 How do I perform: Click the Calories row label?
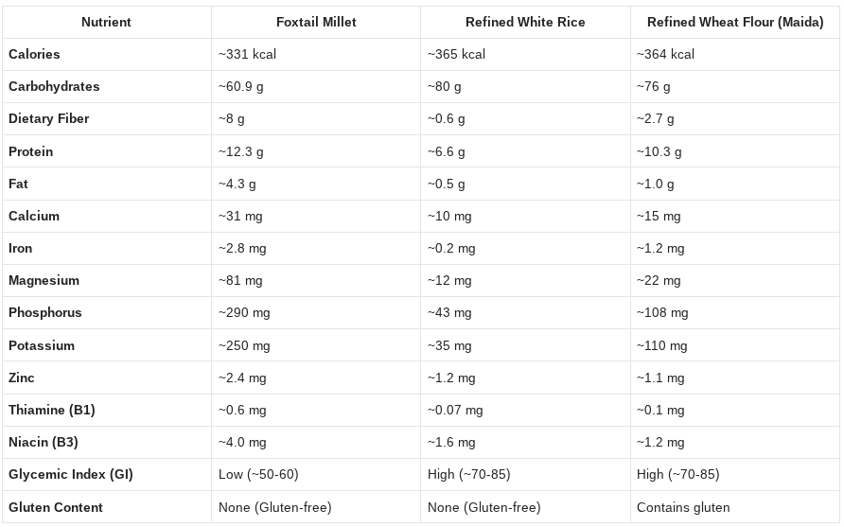(34, 54)
